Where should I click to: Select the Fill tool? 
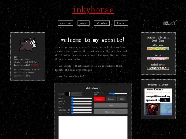tap(122, 99)
